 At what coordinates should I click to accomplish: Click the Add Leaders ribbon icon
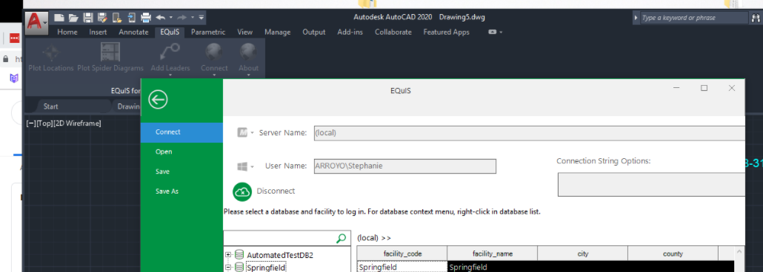(170, 52)
